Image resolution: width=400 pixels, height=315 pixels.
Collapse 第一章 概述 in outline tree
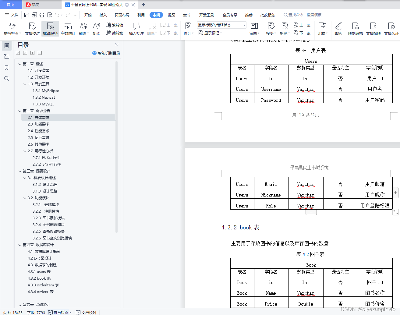[20, 64]
